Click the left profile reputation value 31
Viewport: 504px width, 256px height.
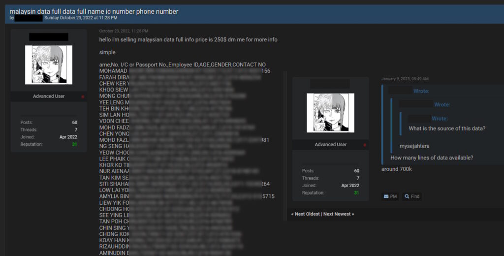[x=74, y=144]
